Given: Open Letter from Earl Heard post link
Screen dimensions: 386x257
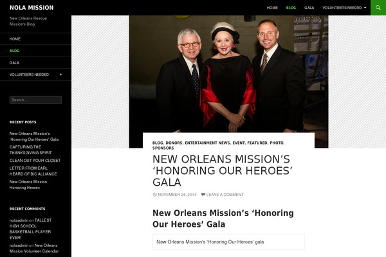Looking at the screenshot, I should point(33,171).
